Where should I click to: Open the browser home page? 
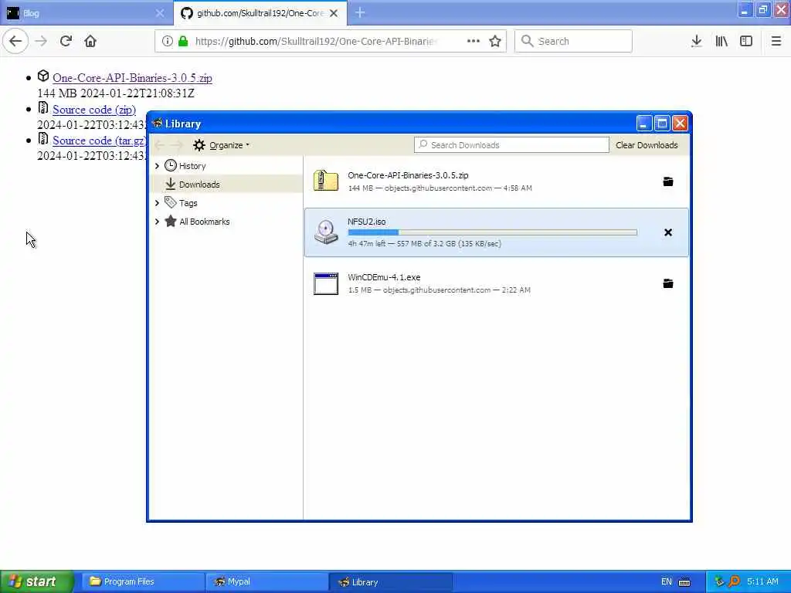click(90, 42)
